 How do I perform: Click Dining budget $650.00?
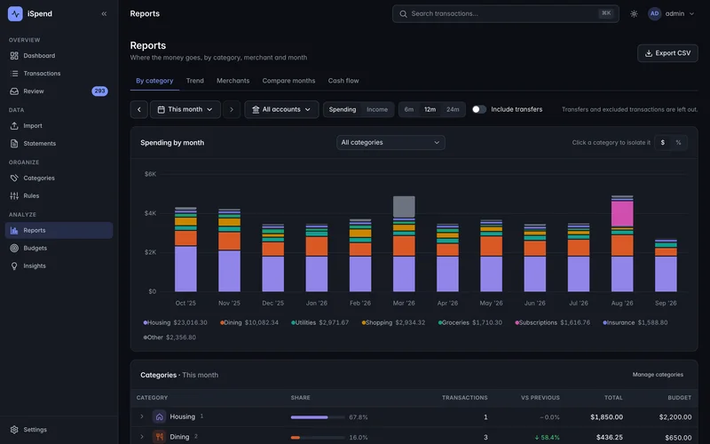tap(678, 438)
